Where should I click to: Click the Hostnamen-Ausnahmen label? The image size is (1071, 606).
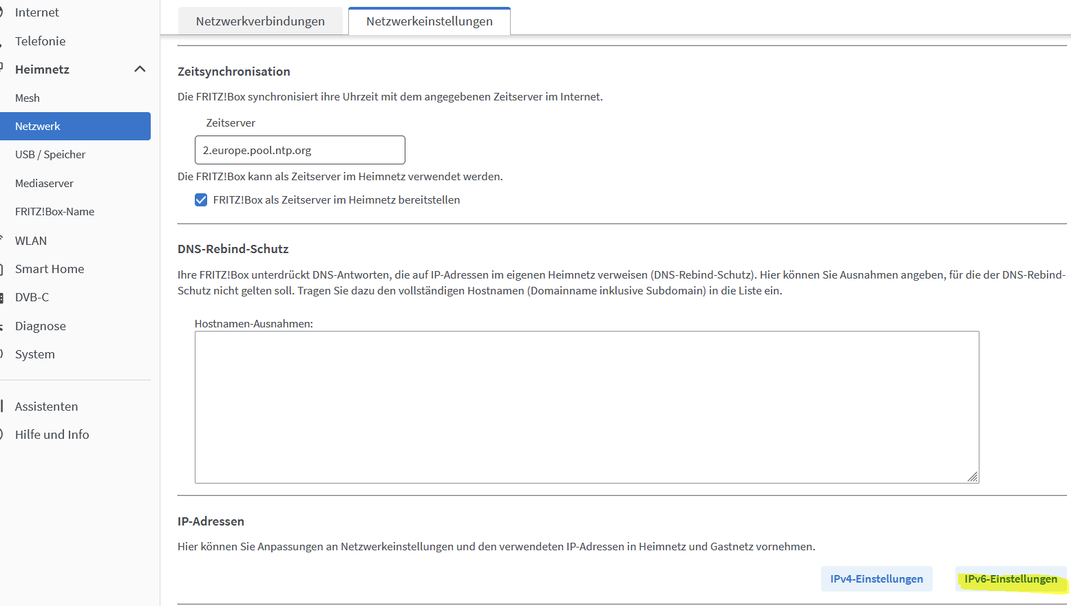pyautogui.click(x=254, y=324)
